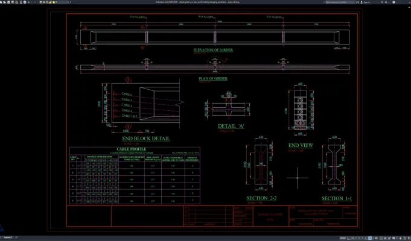The height and width of the screenshot is (241, 411).
Task: Expand the layer list dropdown in title bar
Action: [x=68, y=2]
